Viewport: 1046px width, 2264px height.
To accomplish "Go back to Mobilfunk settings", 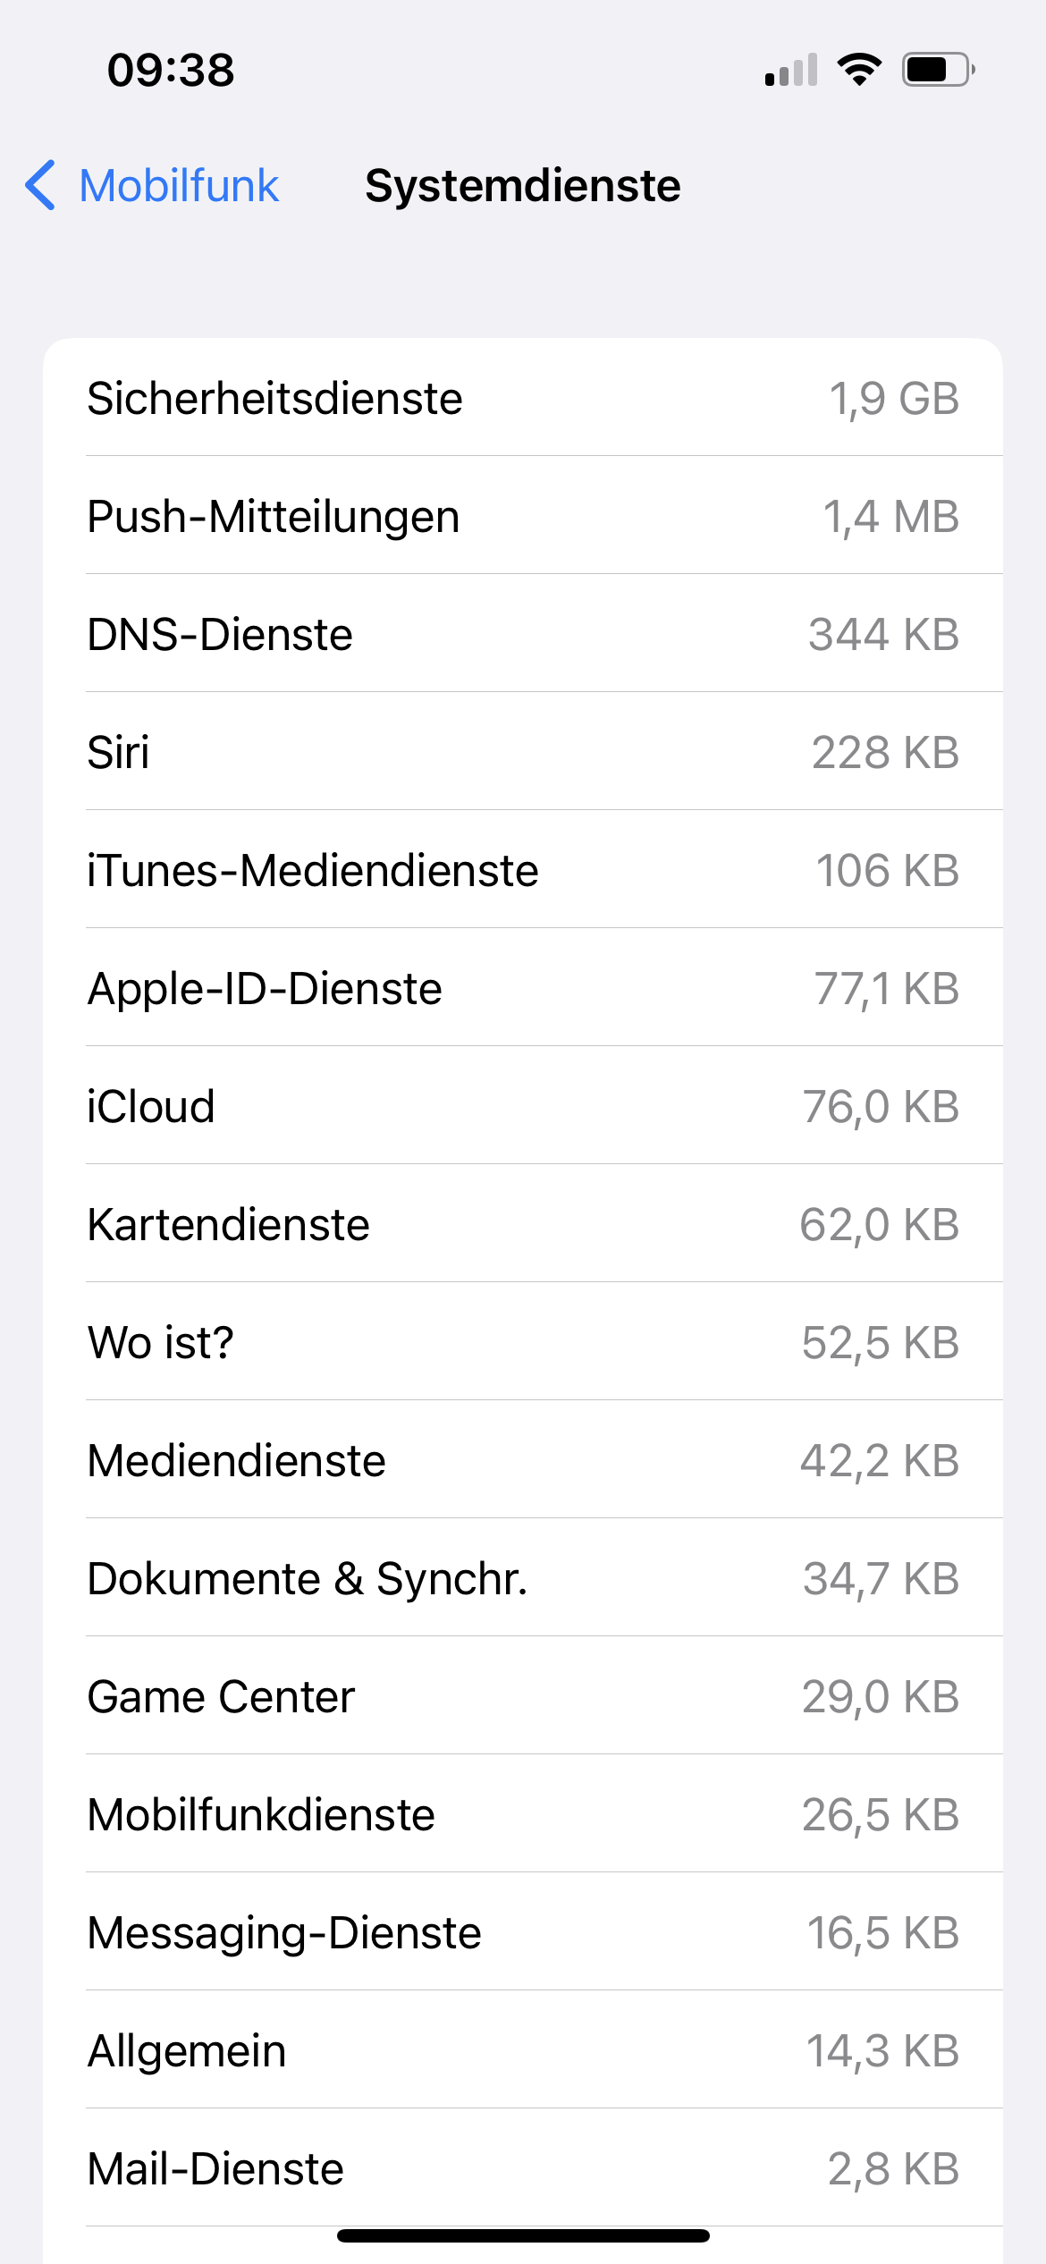I will pyautogui.click(x=179, y=186).
